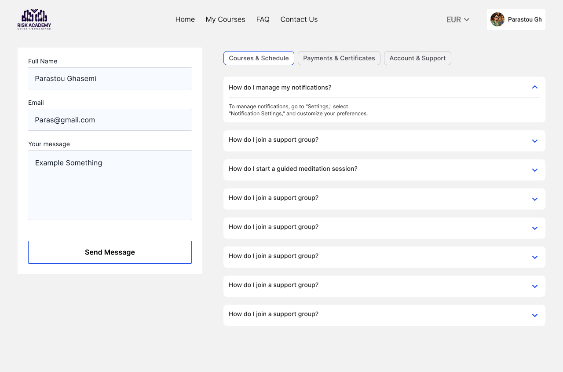The image size is (563, 372).
Task: Switch to Account & Support tab
Action: [x=417, y=58]
